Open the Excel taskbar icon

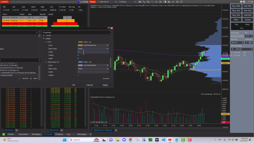(150, 140)
